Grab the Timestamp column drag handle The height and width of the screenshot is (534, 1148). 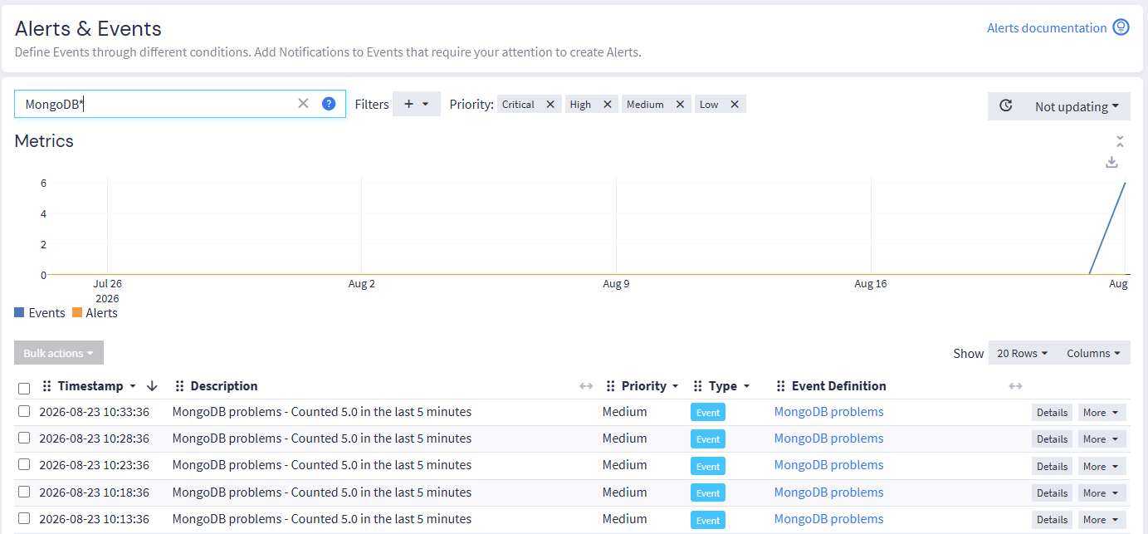47,386
